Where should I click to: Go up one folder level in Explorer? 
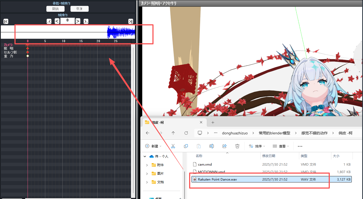pos(173,133)
